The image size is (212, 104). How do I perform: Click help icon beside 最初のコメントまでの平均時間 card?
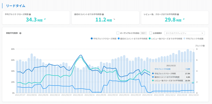103,14
